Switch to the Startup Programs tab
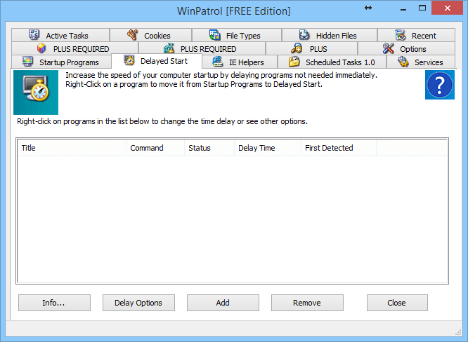The height and width of the screenshot is (342, 468). [x=61, y=62]
